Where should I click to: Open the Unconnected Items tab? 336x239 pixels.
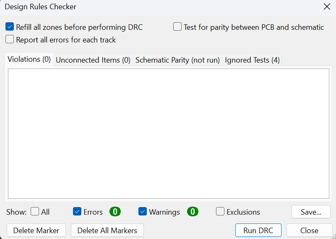coord(93,60)
